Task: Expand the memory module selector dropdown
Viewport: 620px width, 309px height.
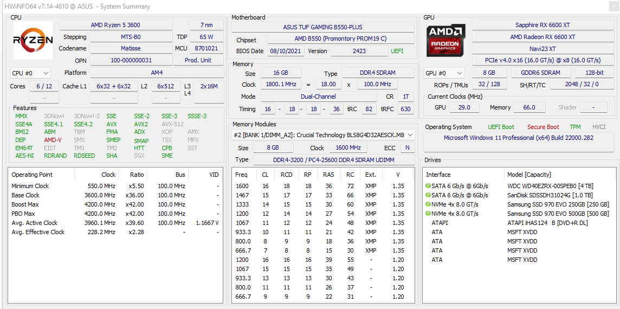Action: tap(323, 135)
